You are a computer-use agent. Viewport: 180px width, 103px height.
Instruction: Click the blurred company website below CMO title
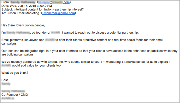[8, 98]
